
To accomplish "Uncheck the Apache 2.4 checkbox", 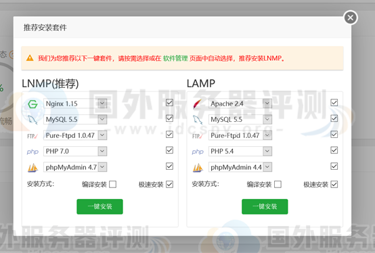I will tap(334, 103).
